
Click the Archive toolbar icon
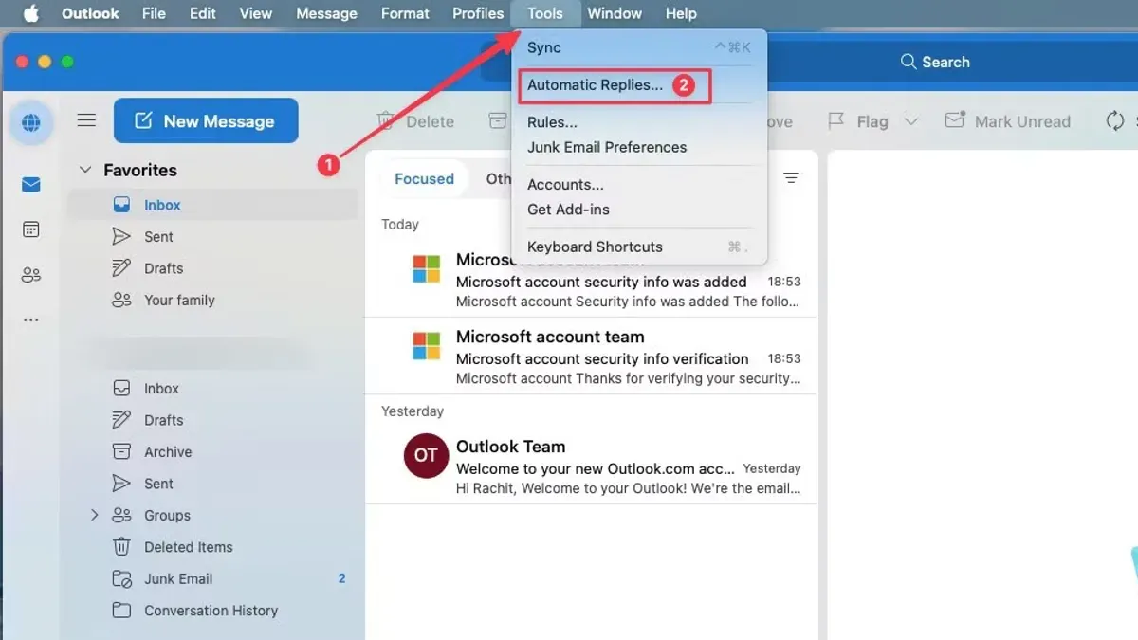(x=498, y=120)
